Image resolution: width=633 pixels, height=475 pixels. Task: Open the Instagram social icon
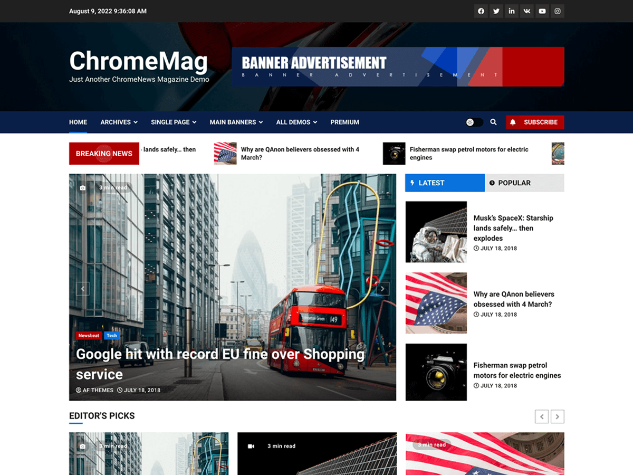pyautogui.click(x=557, y=11)
